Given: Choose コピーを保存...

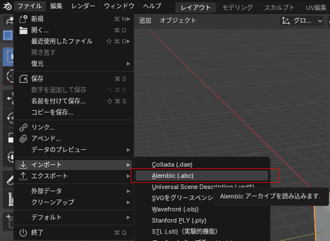Looking at the screenshot, I should coord(74,112).
